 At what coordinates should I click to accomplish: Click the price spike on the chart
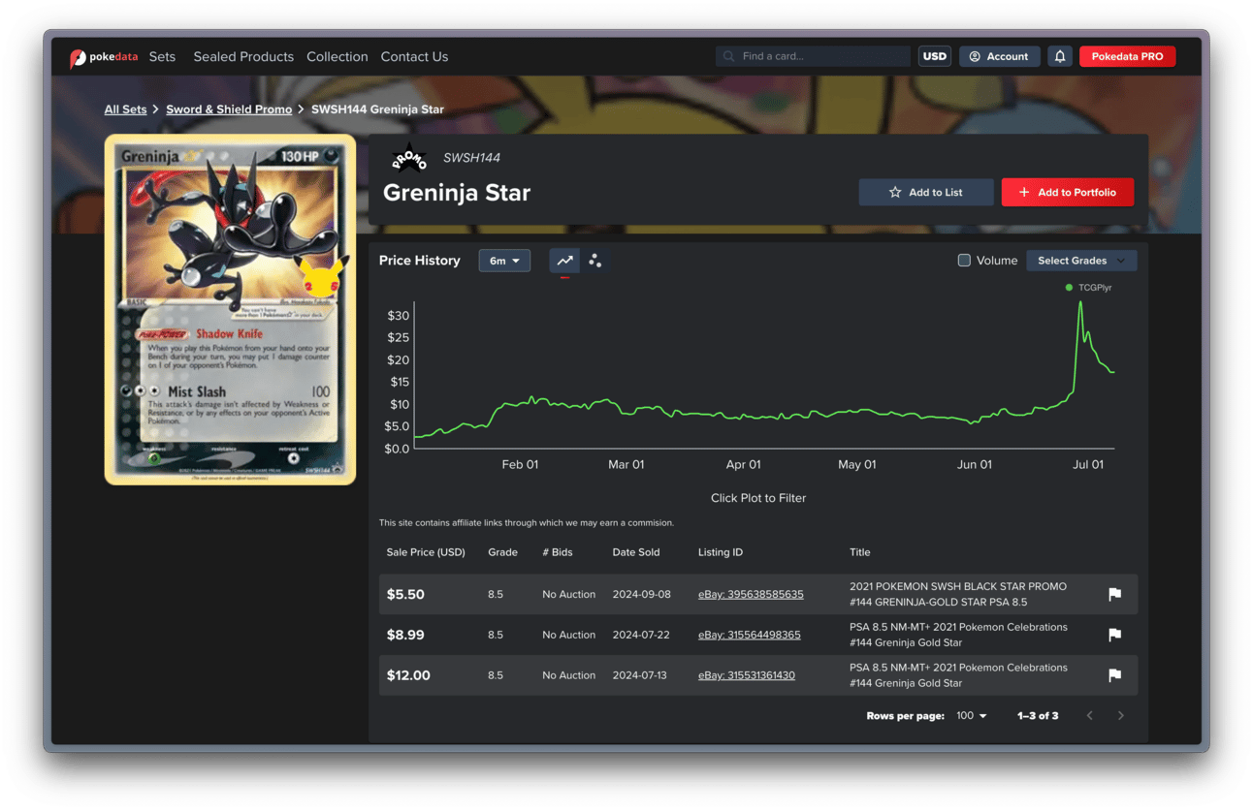(1080, 302)
